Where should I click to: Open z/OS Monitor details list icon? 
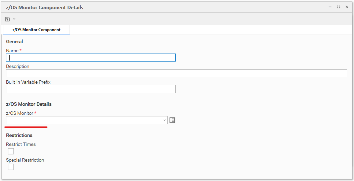[x=172, y=120]
